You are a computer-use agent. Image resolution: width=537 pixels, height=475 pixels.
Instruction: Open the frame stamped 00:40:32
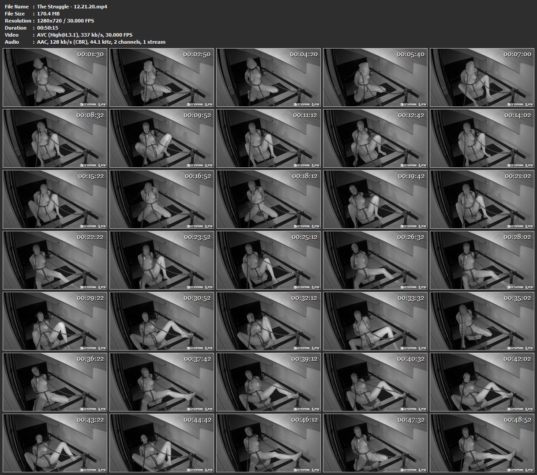click(375, 382)
